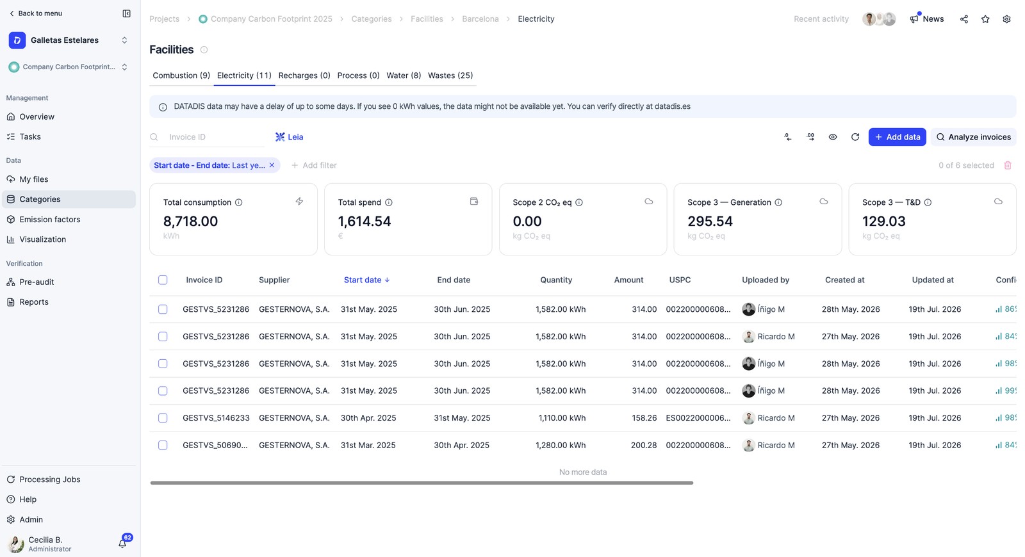Open notifications bell icon
This screenshot has width=1025, height=557.
122,544
